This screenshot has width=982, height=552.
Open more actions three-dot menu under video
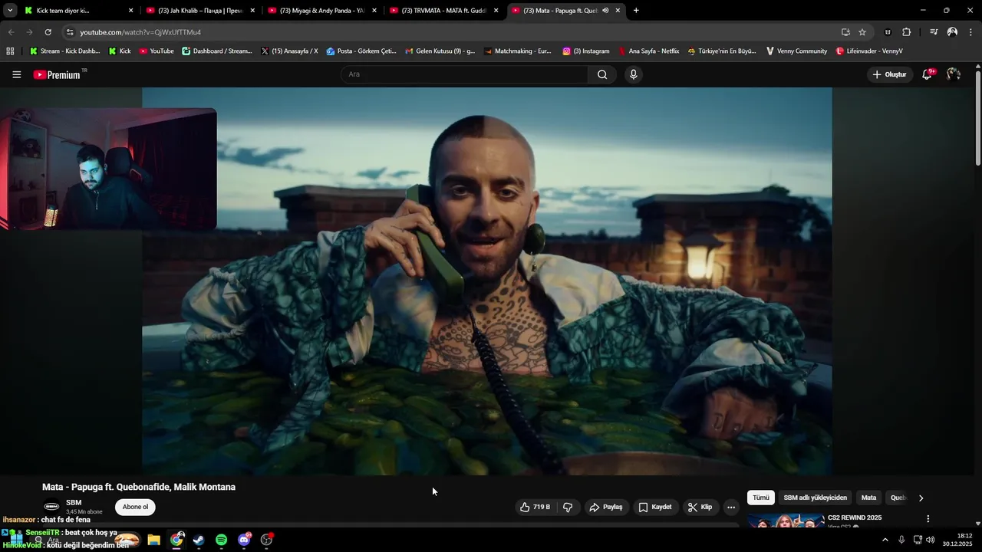[731, 507]
